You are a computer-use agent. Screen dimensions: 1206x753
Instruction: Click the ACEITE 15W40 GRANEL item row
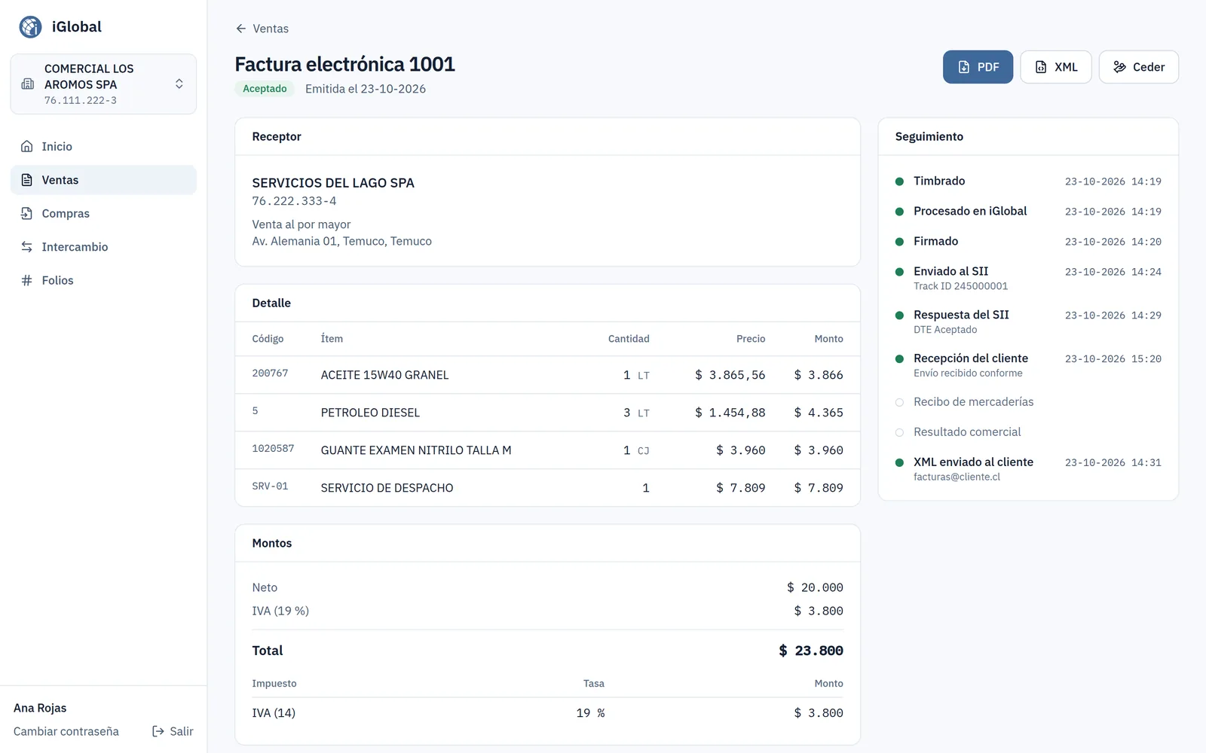tap(547, 375)
